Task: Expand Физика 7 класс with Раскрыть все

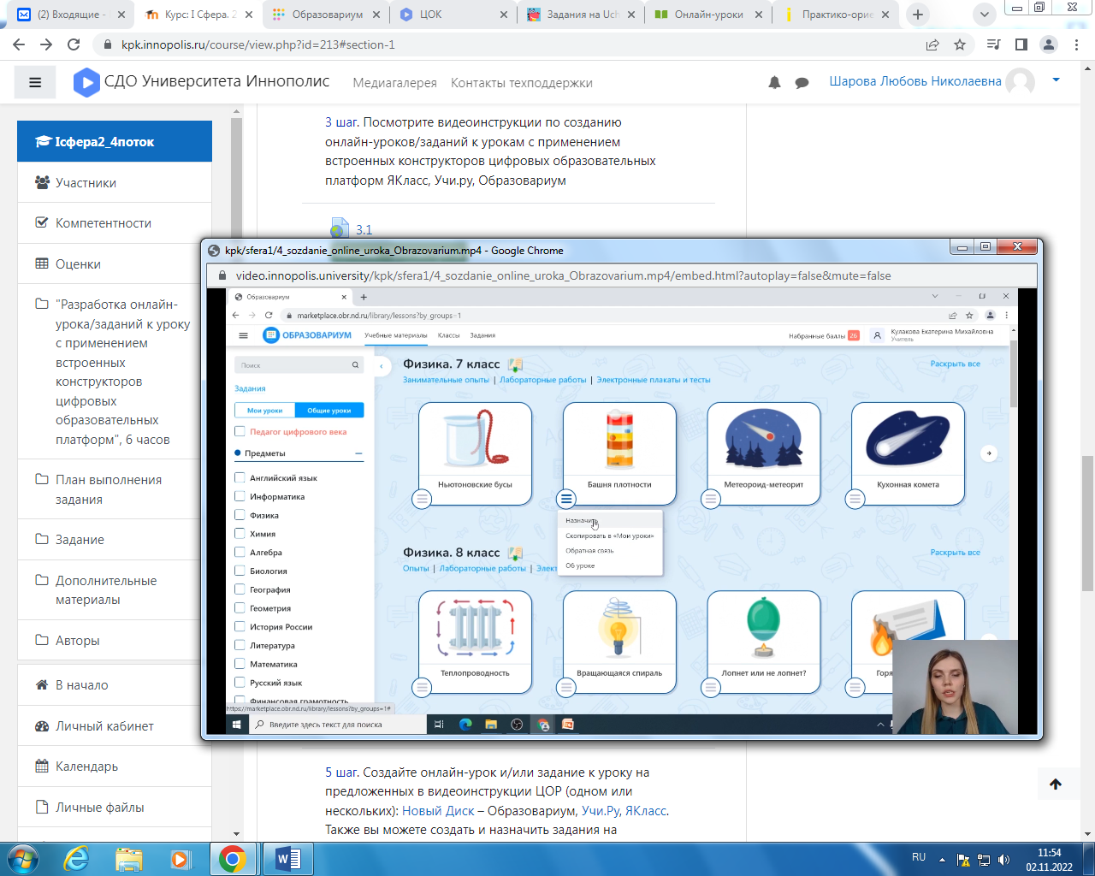Action: coord(955,364)
